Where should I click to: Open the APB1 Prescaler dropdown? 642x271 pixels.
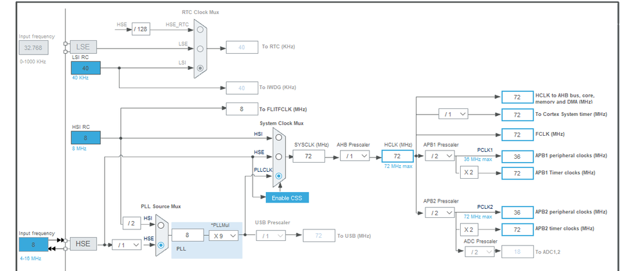point(440,156)
